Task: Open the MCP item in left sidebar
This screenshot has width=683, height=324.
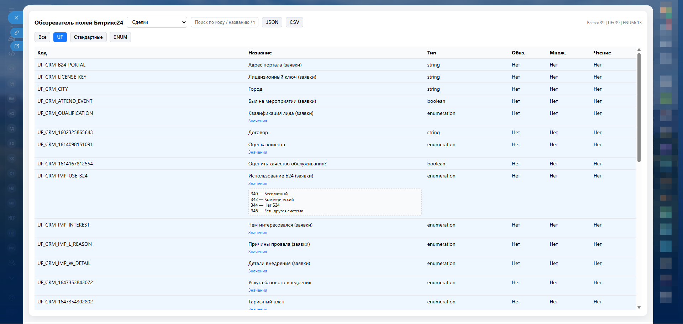Action: pos(12,218)
